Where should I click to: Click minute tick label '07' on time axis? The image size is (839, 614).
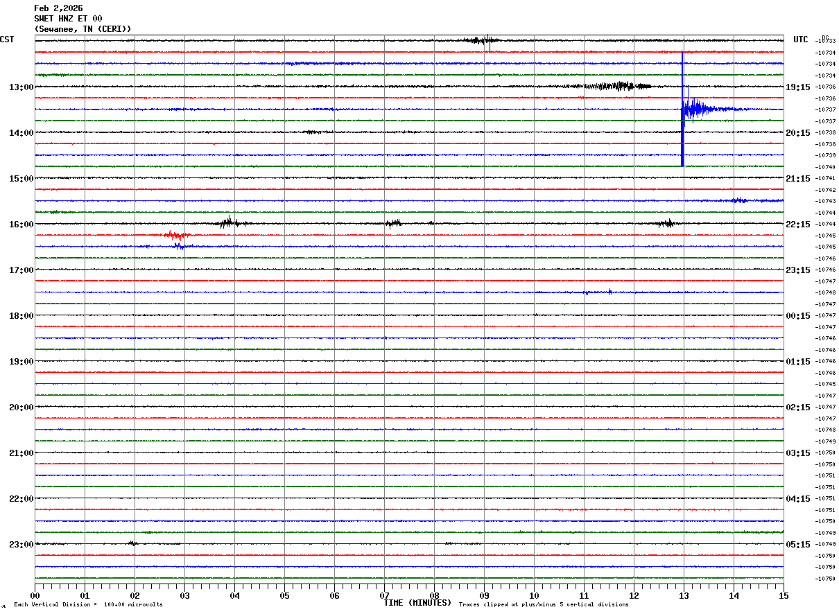pos(384,595)
